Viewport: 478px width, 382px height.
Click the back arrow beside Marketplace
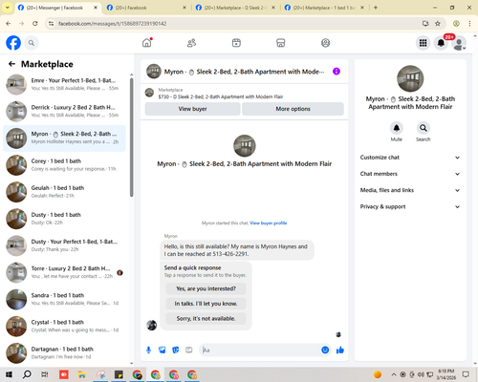[11, 64]
